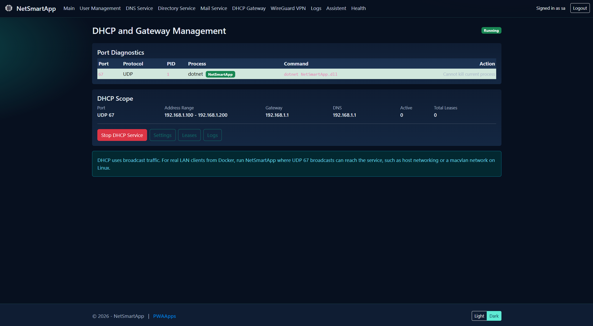The height and width of the screenshot is (326, 593).
Task: Click 'dotnet NetSmartApp.dll' command text
Action: tap(310, 74)
